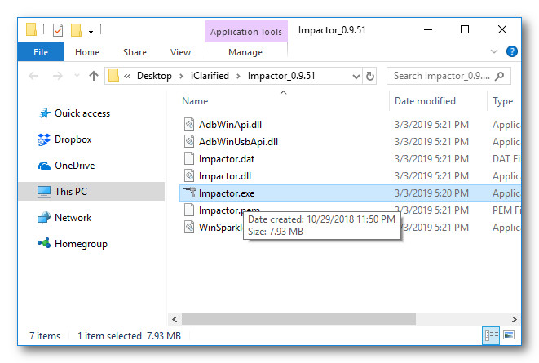This screenshot has width=539, height=363.
Task: Open OneDrive in the navigation pane
Action: coord(74,166)
